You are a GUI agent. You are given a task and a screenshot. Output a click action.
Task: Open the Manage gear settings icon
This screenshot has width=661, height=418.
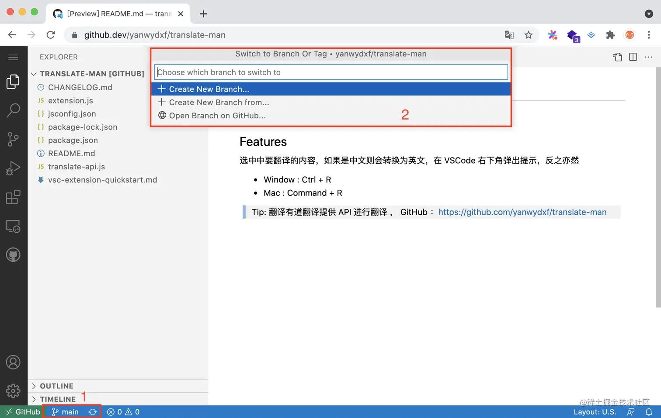pyautogui.click(x=13, y=391)
